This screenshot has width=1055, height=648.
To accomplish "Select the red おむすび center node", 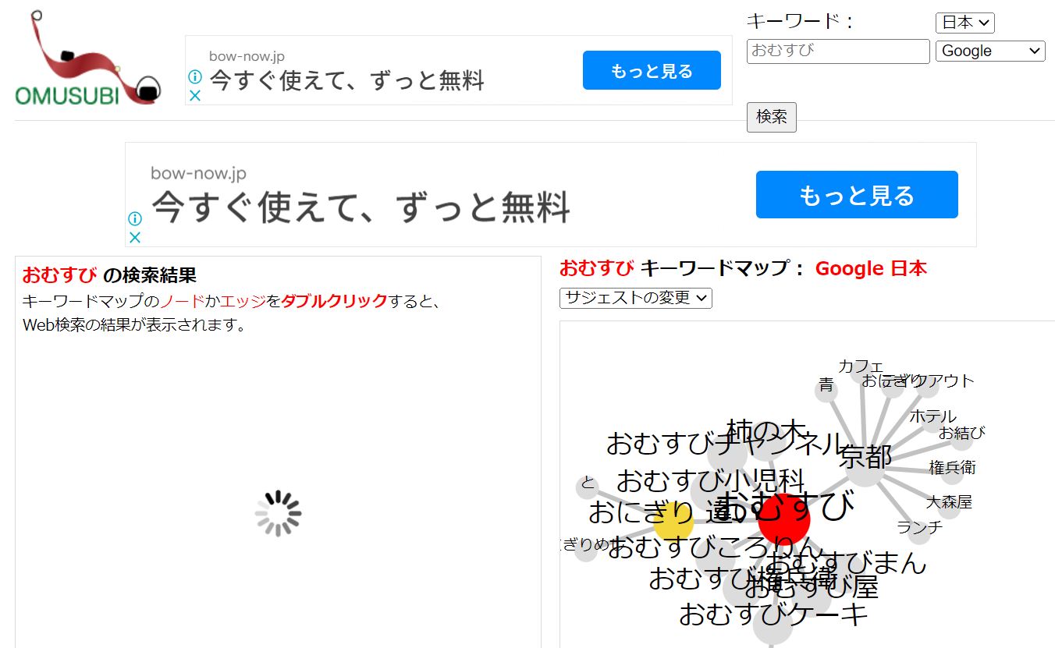I will (x=784, y=519).
